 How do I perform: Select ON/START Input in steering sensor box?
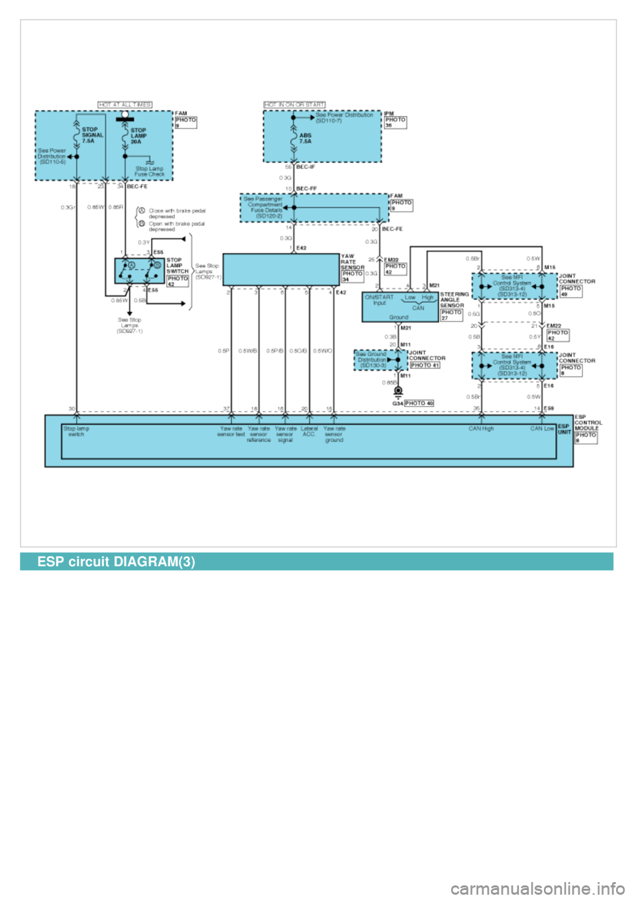pos(380,300)
